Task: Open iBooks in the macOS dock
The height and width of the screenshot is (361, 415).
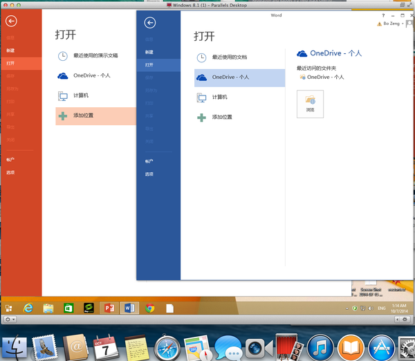Action: pos(351,348)
